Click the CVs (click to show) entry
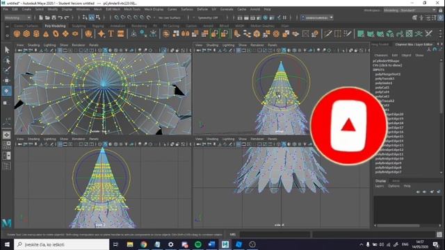Image resolution: width=445 pixels, height=250 pixels. 387,65
